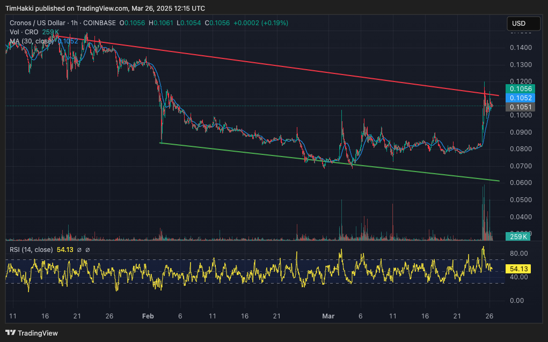Click the 0.1400 level on price axis
548x342 pixels.
point(520,48)
